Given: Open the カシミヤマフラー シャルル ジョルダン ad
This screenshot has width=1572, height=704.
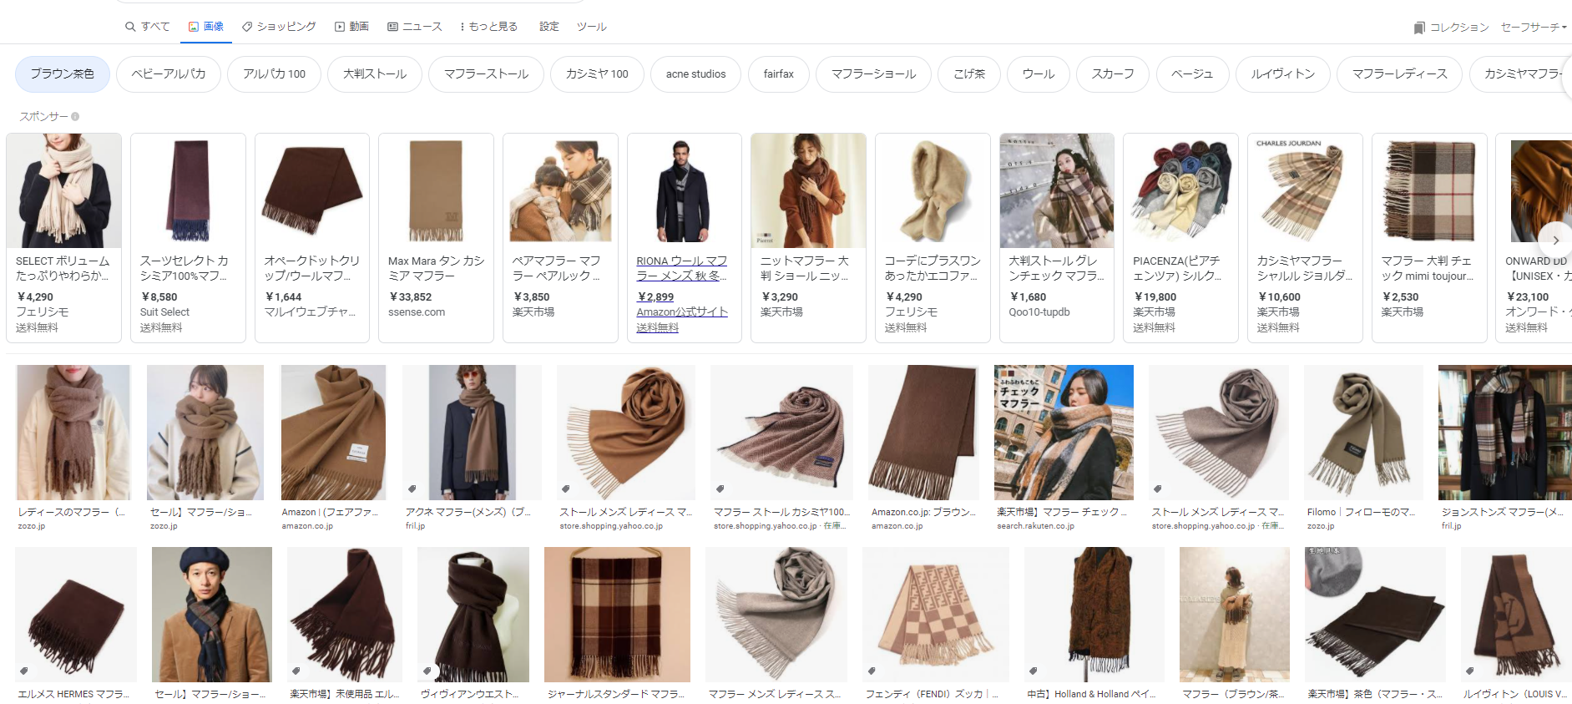Looking at the screenshot, I should [1305, 237].
